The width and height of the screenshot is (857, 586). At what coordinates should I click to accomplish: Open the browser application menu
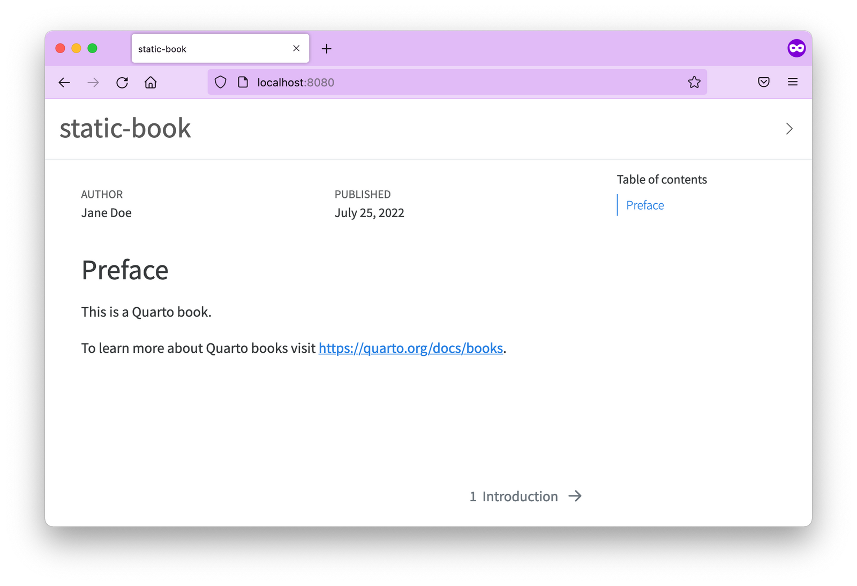tap(792, 82)
